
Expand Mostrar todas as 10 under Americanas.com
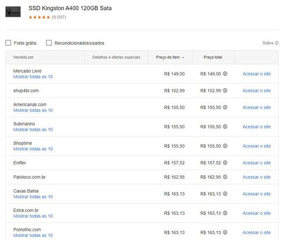tap(33, 110)
